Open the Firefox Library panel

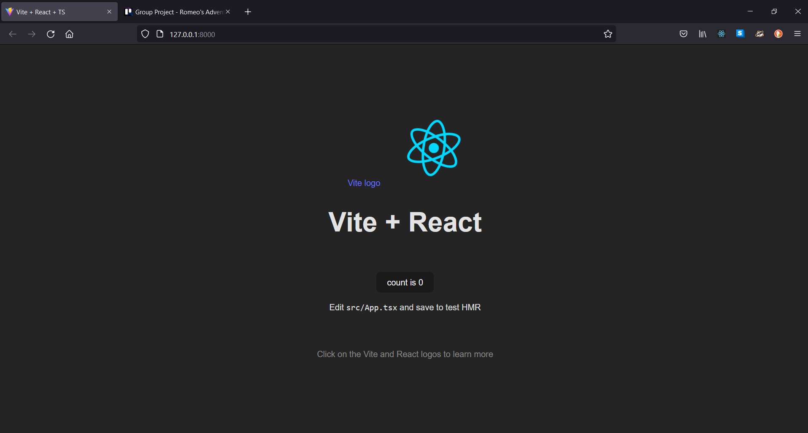coord(703,34)
